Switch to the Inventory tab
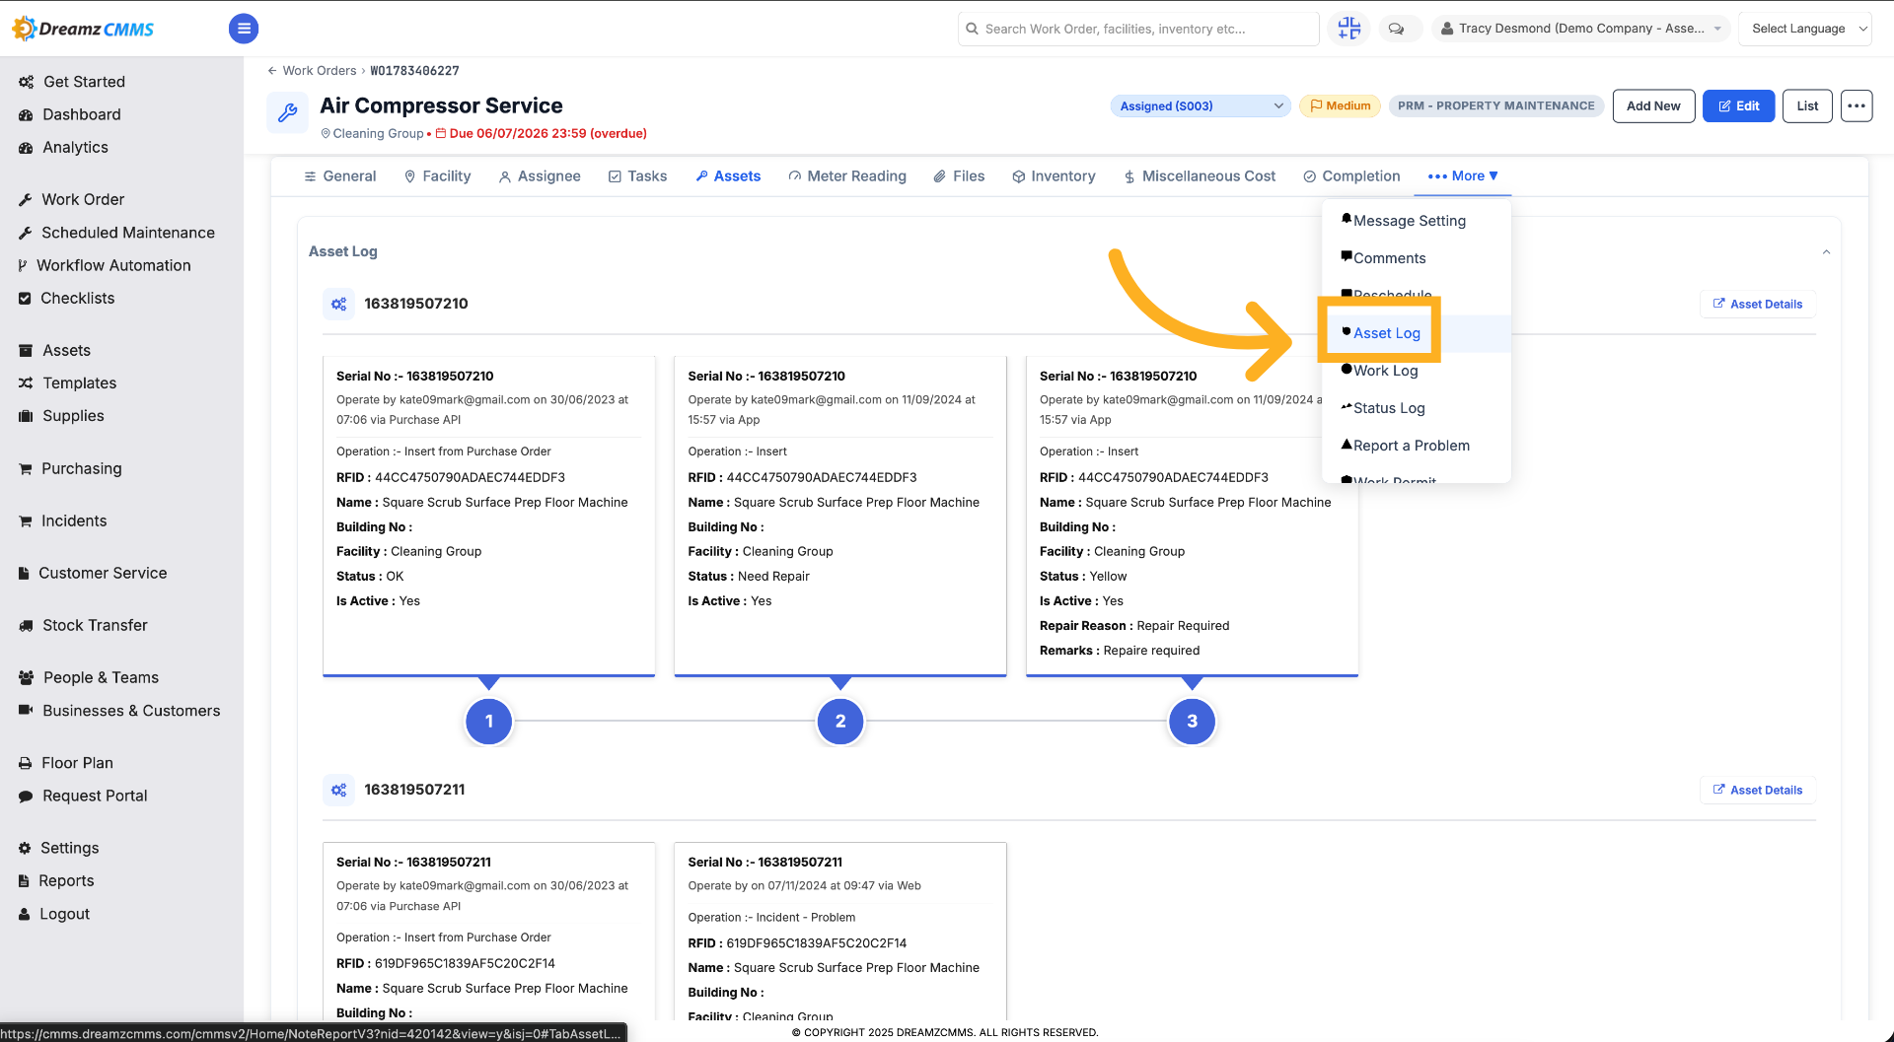1894x1042 pixels. [x=1054, y=175]
